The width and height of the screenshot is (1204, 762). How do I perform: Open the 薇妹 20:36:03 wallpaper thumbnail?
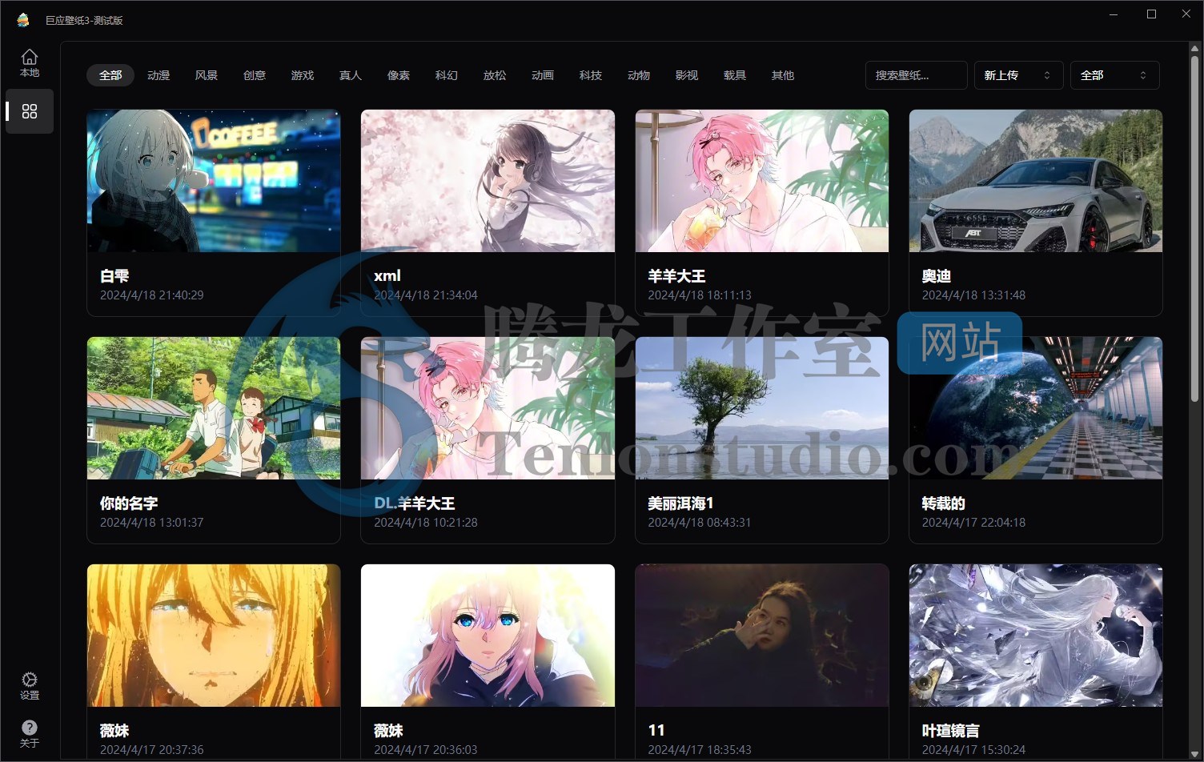tap(488, 636)
